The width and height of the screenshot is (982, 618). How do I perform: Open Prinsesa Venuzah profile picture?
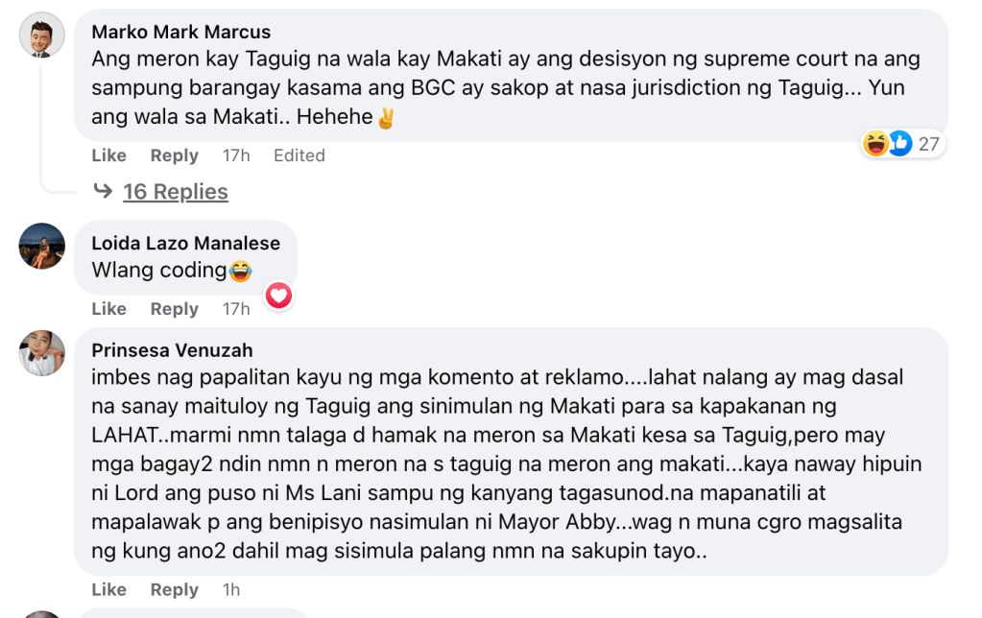(x=42, y=353)
